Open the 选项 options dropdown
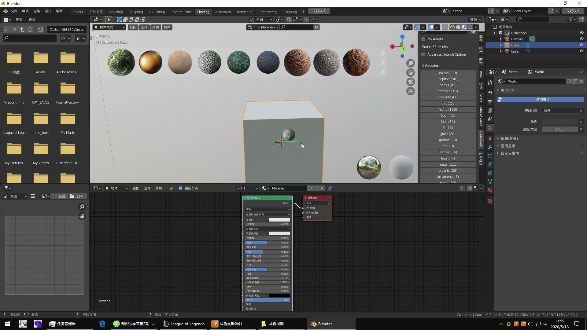Viewport: 587px width, 330px height. 475,19
